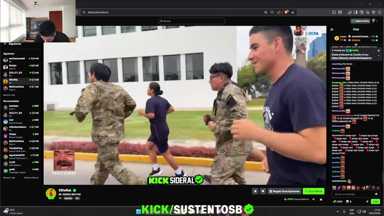The image size is (384, 216).
Task: Click the heart follow icon under video
Action: click(x=263, y=191)
